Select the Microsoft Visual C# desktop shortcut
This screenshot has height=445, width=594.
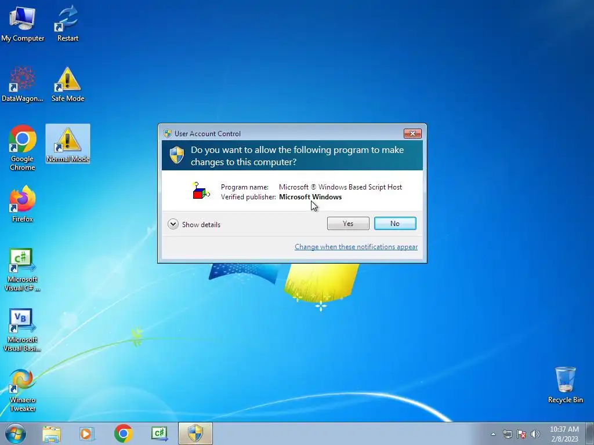[x=23, y=270]
